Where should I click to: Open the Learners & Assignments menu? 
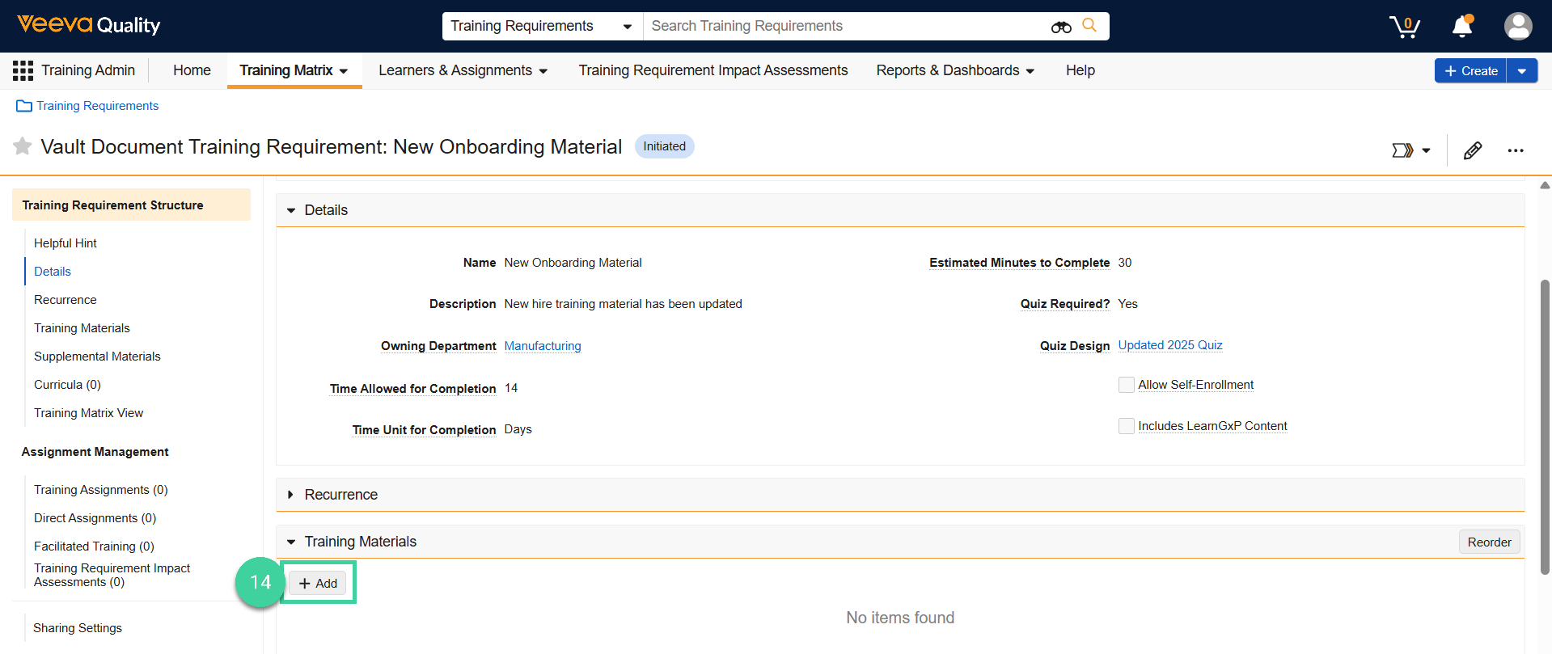pyautogui.click(x=463, y=71)
